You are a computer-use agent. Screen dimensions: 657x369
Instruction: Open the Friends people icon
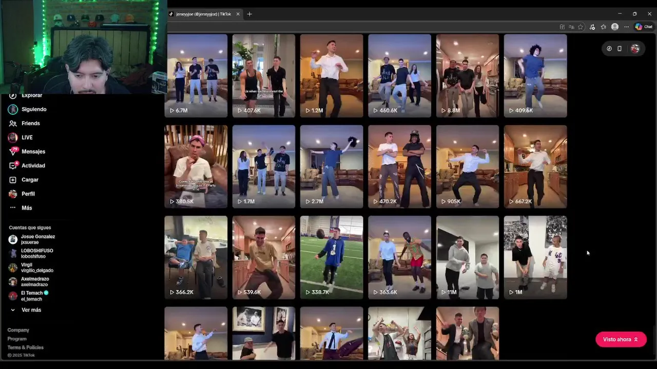[13, 124]
